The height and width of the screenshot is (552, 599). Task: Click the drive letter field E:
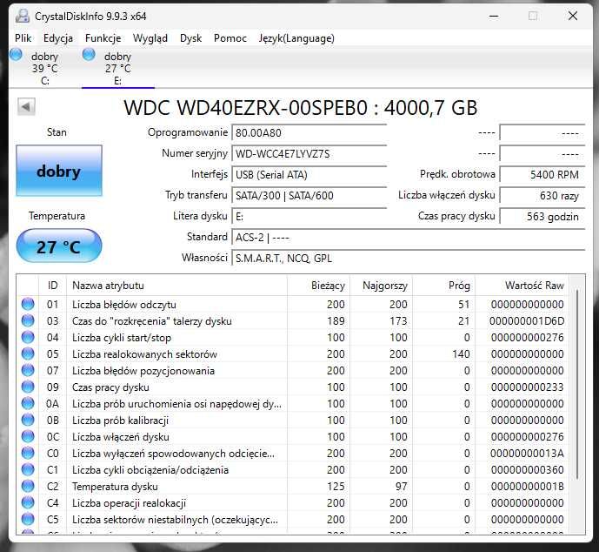pos(309,217)
